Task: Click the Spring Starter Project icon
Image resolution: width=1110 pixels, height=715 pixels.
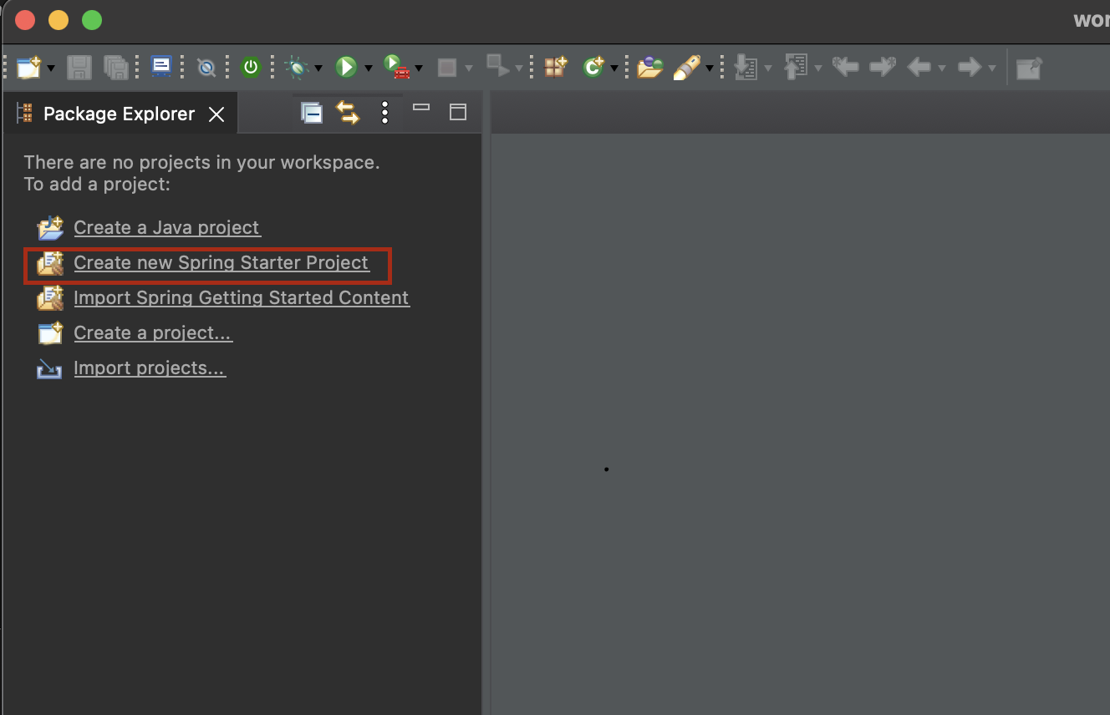Action: [x=50, y=263]
